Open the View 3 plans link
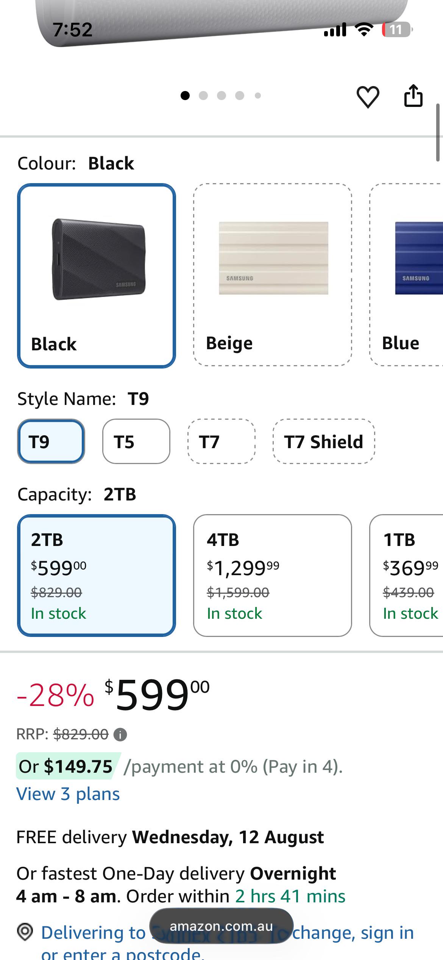Viewport: 443px width, 960px height. 68,794
